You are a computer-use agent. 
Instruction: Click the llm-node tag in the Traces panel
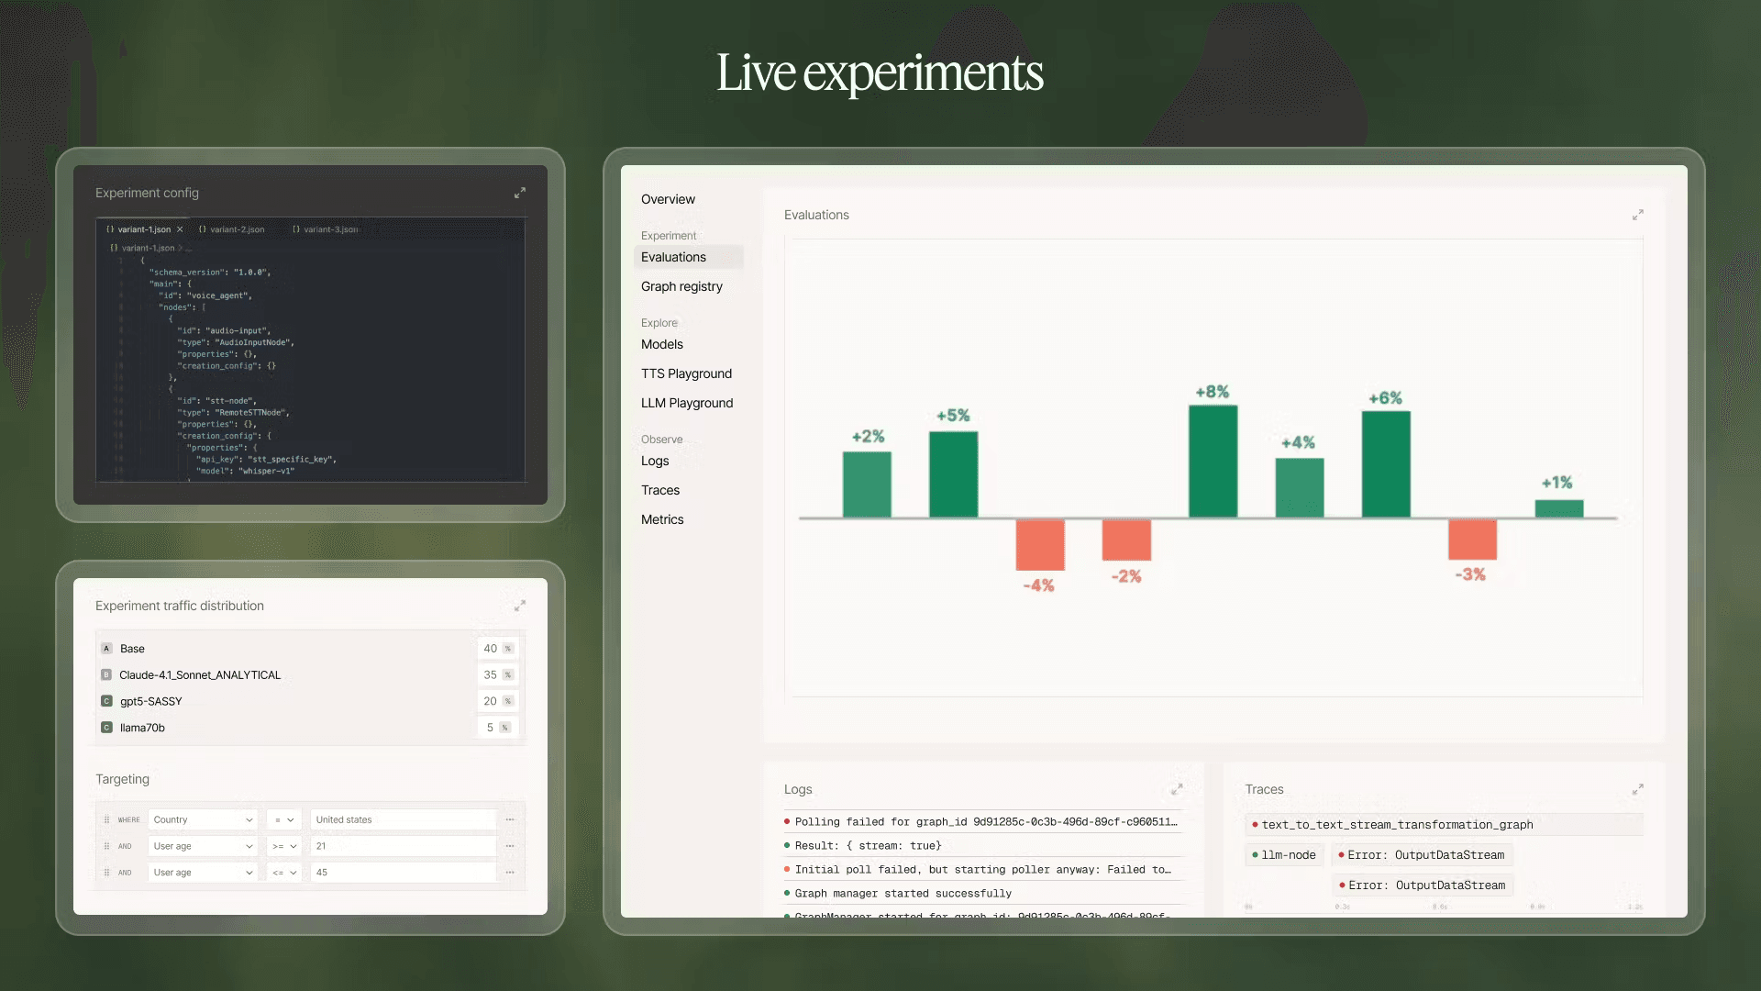click(1284, 854)
